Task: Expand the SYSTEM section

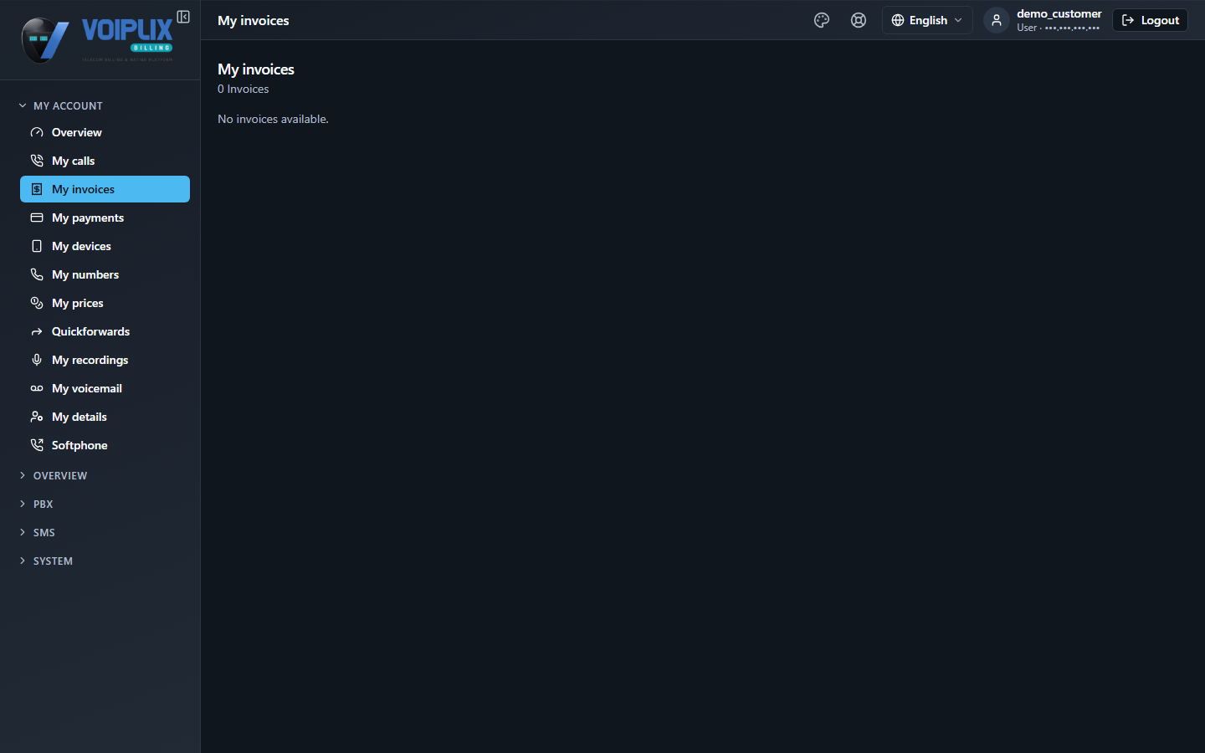Action: 46,561
